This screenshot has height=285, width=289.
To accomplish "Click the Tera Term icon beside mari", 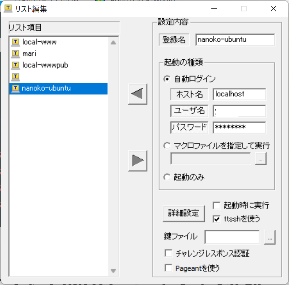I will tap(15, 54).
